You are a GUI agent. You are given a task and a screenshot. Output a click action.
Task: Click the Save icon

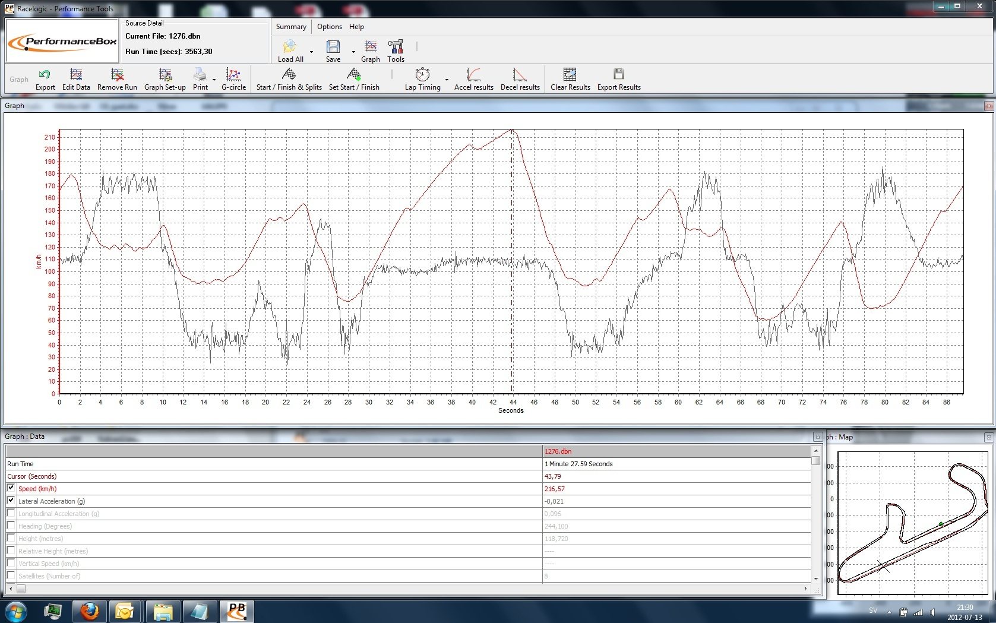333,52
